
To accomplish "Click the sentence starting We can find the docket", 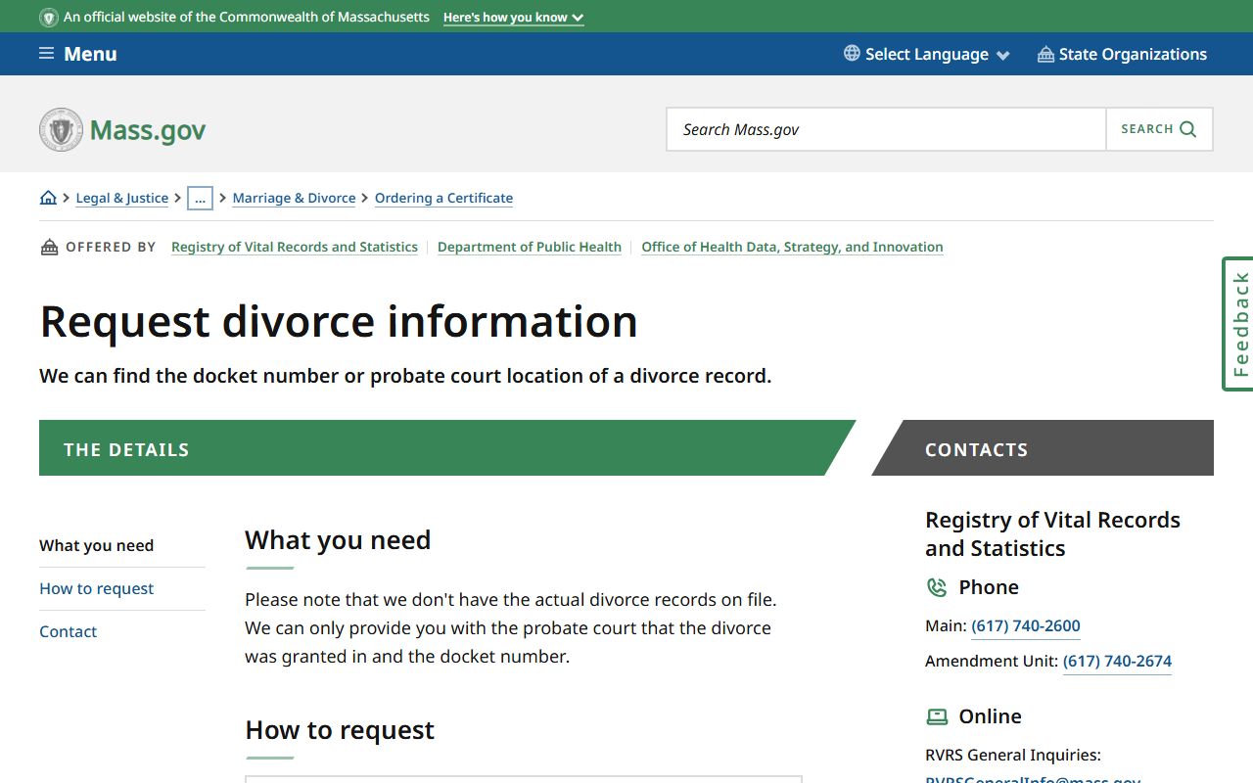I will pos(405,376).
